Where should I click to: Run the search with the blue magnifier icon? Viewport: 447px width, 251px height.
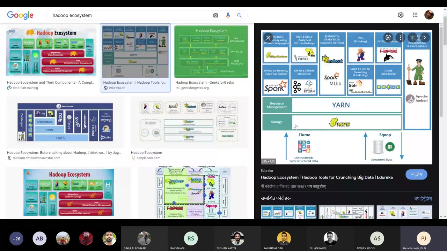tap(239, 15)
